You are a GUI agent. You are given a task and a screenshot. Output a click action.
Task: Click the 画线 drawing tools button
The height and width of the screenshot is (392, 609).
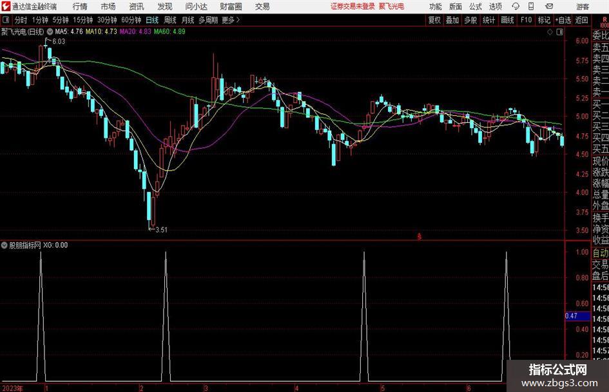[x=507, y=20]
